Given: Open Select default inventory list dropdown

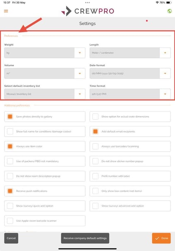Looking at the screenshot, I should tap(45, 94).
